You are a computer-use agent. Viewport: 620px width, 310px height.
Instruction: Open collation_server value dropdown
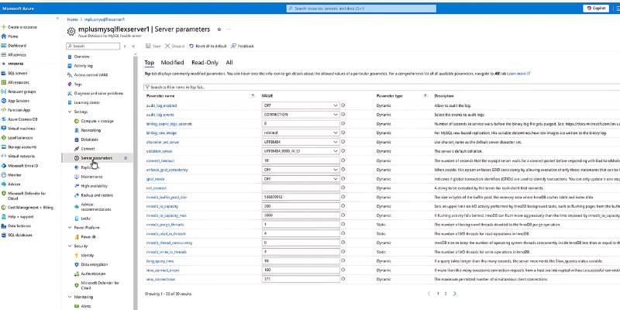pyautogui.click(x=301, y=151)
